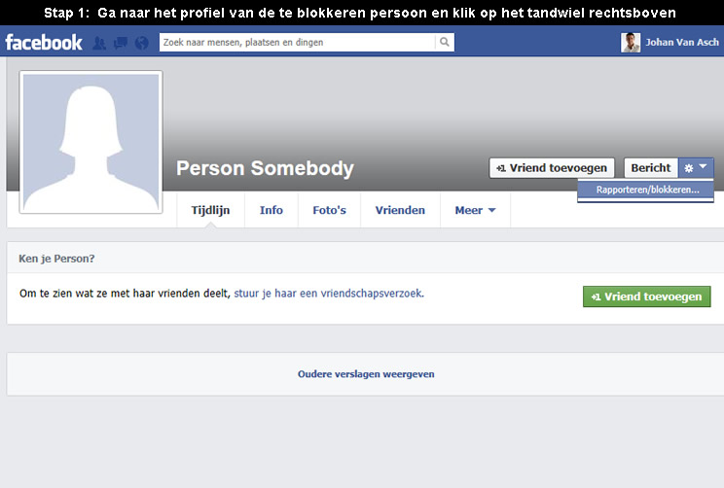Click the Bericht button
This screenshot has width=724, height=488.
(651, 168)
